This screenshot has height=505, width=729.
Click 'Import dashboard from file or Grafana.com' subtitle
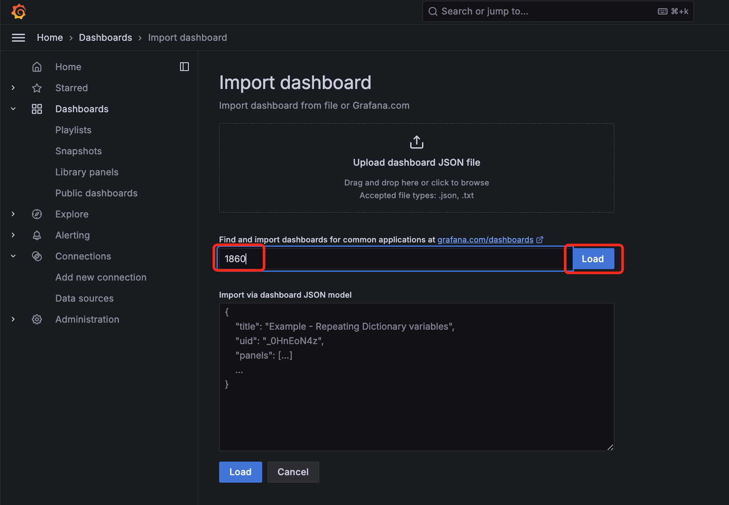(x=314, y=106)
